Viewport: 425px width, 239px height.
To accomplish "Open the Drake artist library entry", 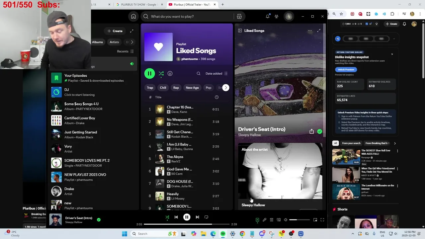I will pyautogui.click(x=93, y=191).
